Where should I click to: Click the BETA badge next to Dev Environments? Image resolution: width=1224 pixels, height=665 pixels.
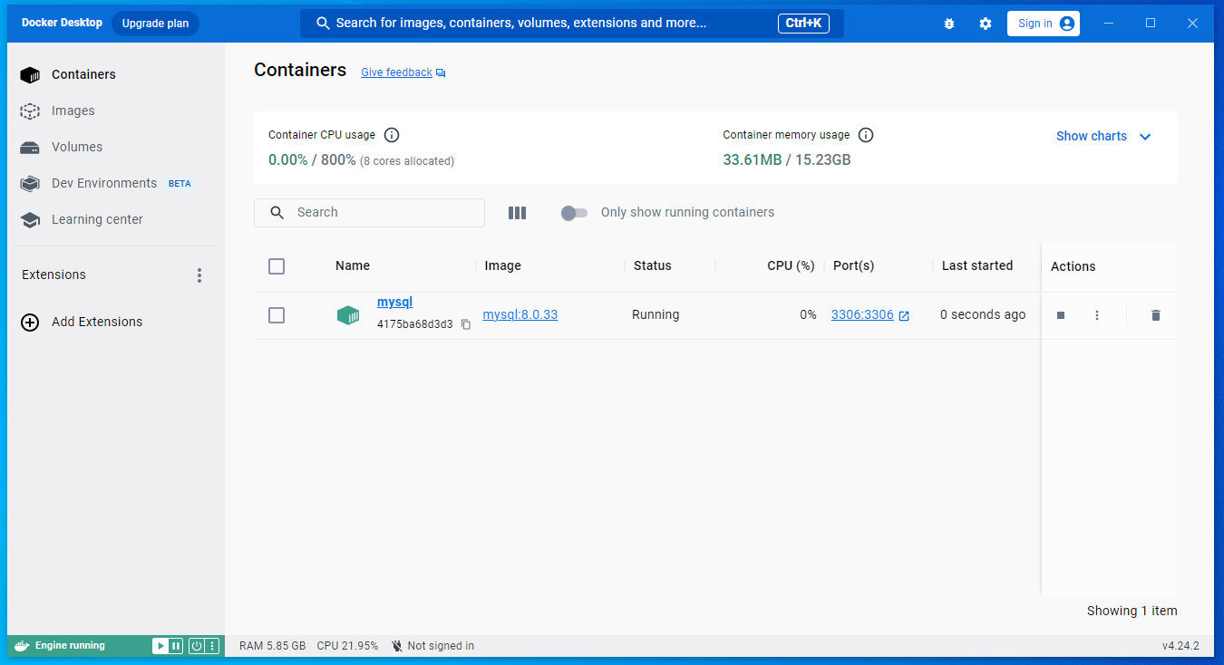[180, 184]
